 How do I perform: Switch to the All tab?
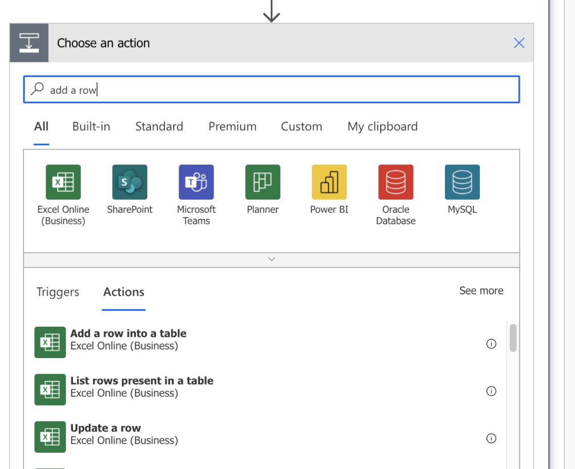pyautogui.click(x=41, y=127)
